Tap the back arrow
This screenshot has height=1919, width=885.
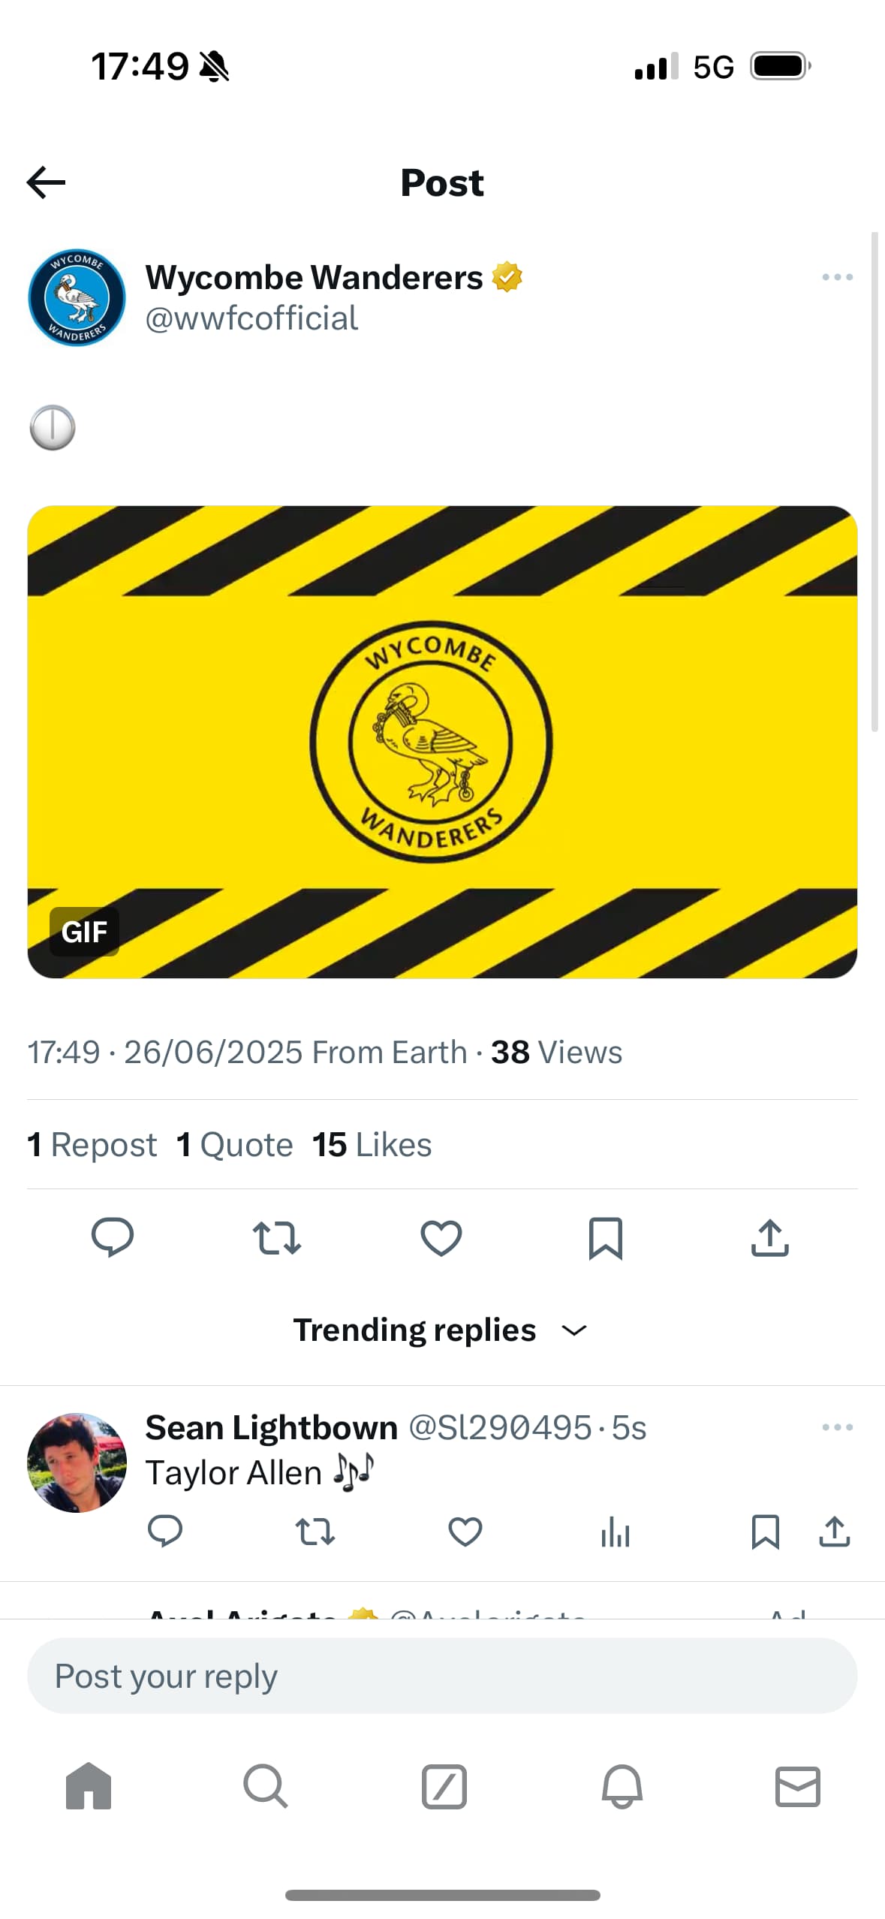[46, 182]
